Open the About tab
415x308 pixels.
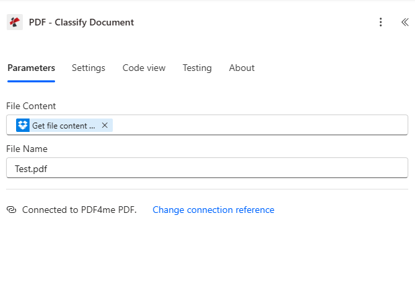pyautogui.click(x=242, y=68)
